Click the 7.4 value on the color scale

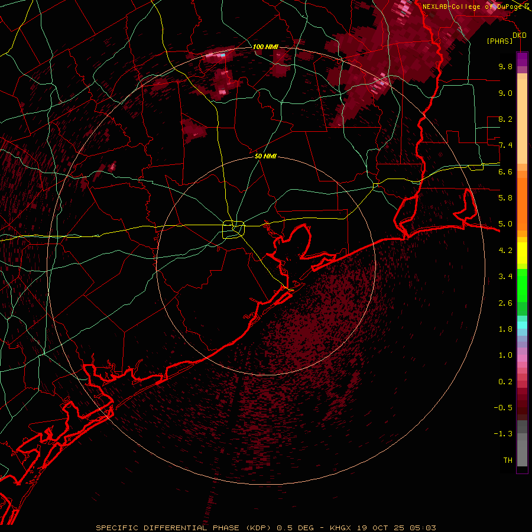(505, 145)
